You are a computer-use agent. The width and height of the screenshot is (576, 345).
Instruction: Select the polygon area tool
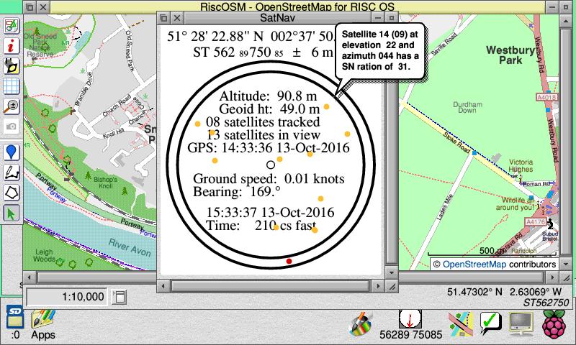point(12,193)
